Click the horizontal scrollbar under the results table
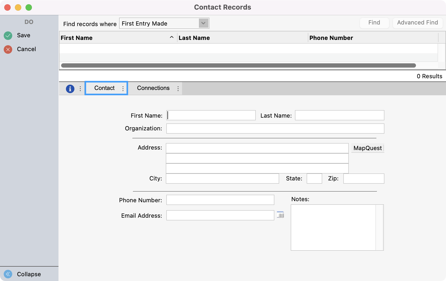This screenshot has width=446, height=281. 238,65
